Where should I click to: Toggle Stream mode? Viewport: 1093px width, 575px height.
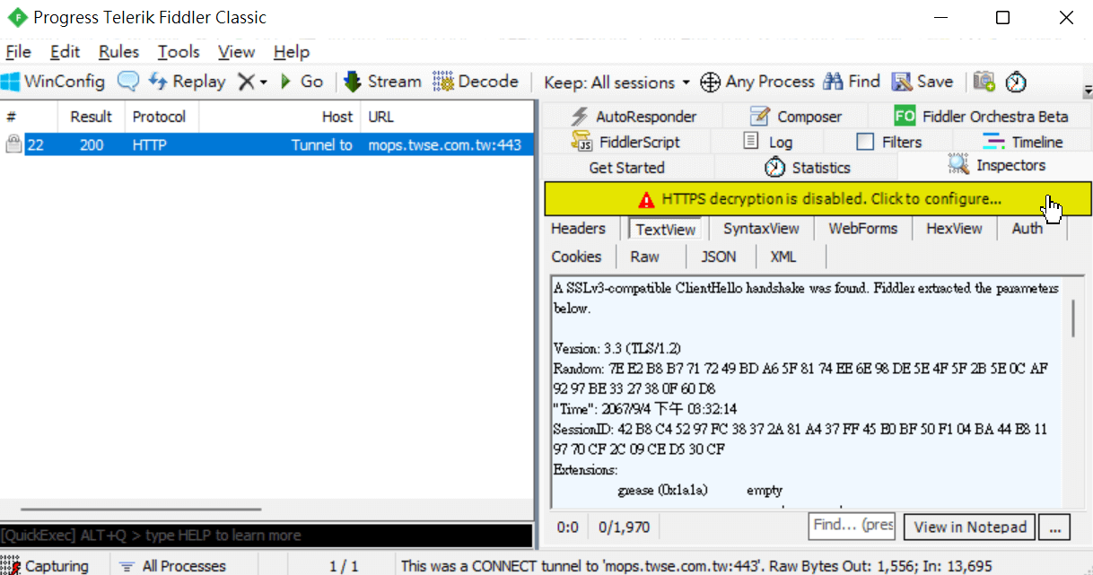(382, 82)
